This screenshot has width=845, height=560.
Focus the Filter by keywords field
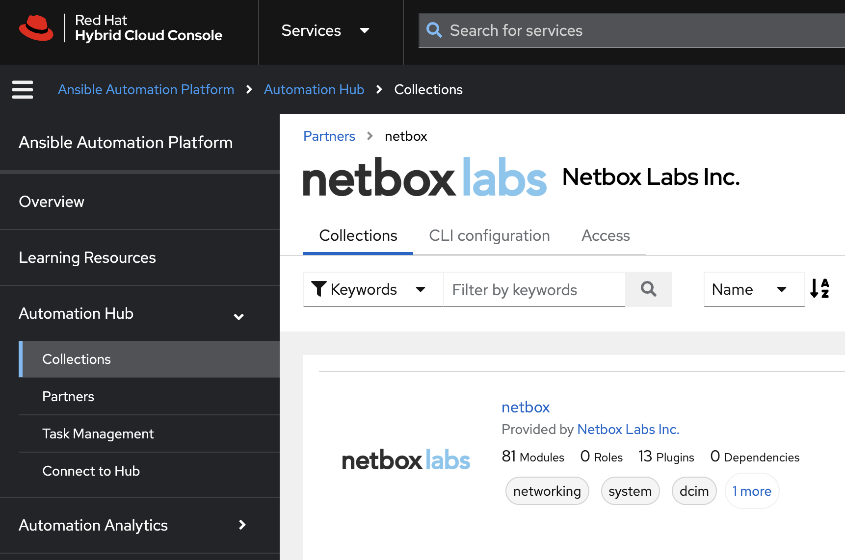pos(534,289)
